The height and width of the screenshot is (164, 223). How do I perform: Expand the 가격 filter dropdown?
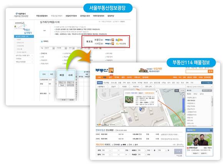[106, 150]
